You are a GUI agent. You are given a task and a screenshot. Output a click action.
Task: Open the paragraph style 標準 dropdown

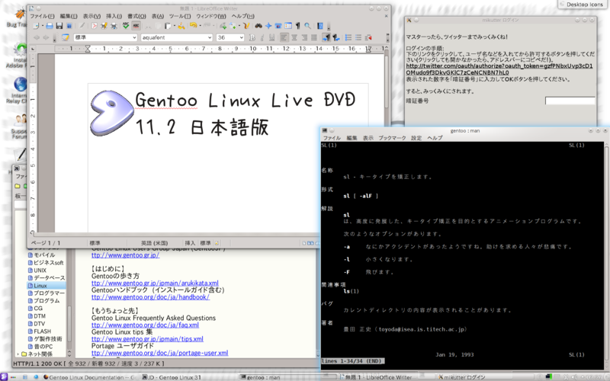click(x=133, y=37)
